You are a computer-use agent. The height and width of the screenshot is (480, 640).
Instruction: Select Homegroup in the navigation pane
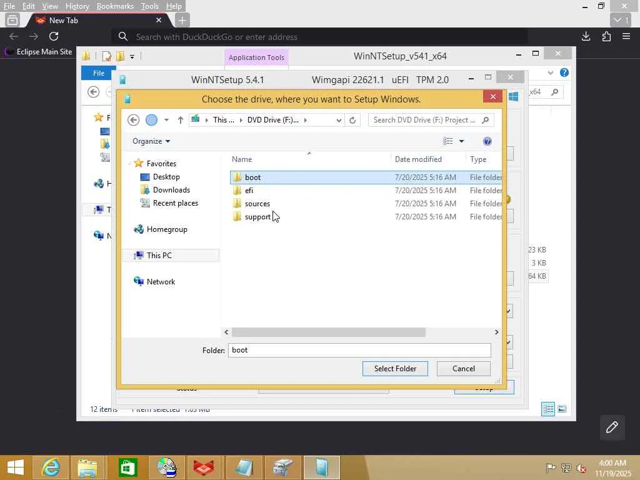pos(166,229)
